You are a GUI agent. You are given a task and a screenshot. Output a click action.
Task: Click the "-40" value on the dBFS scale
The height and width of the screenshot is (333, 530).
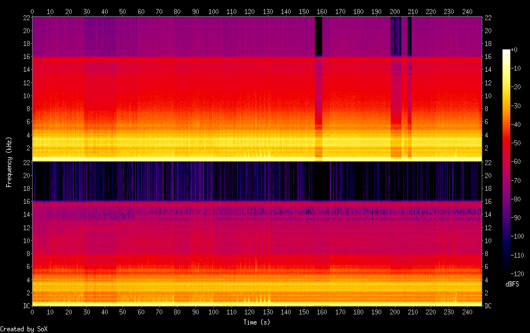click(x=515, y=125)
